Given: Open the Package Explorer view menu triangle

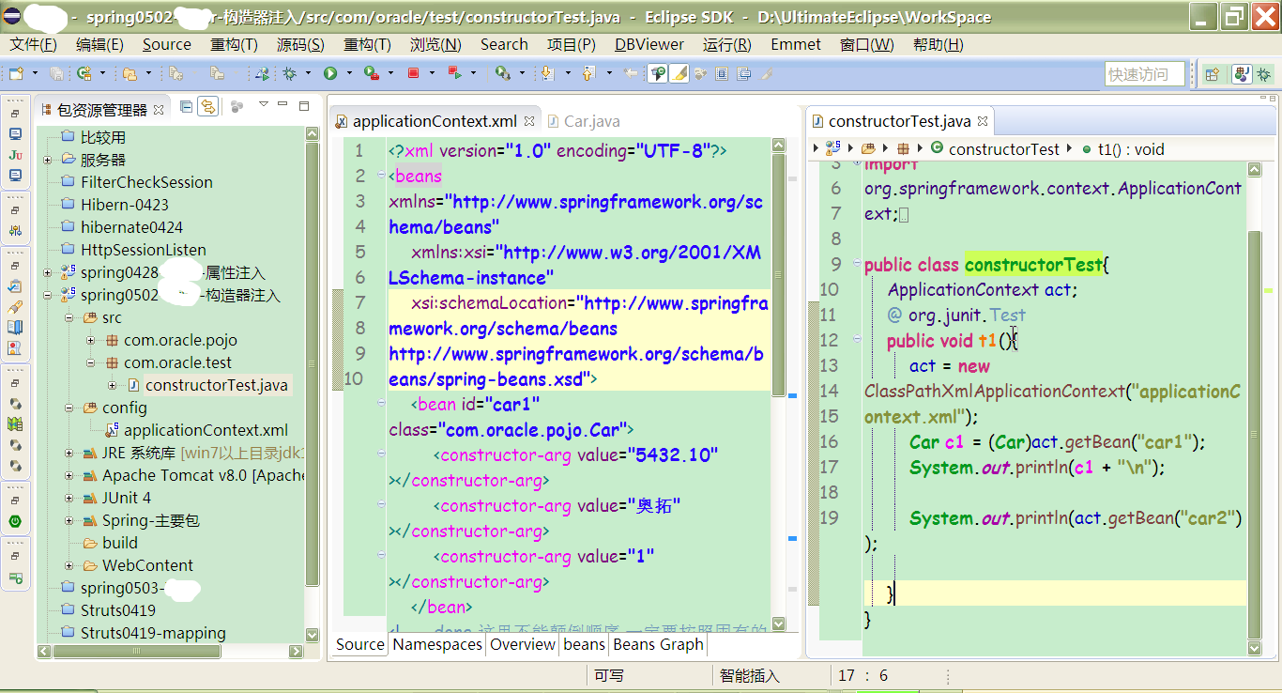Looking at the screenshot, I should point(264,104).
